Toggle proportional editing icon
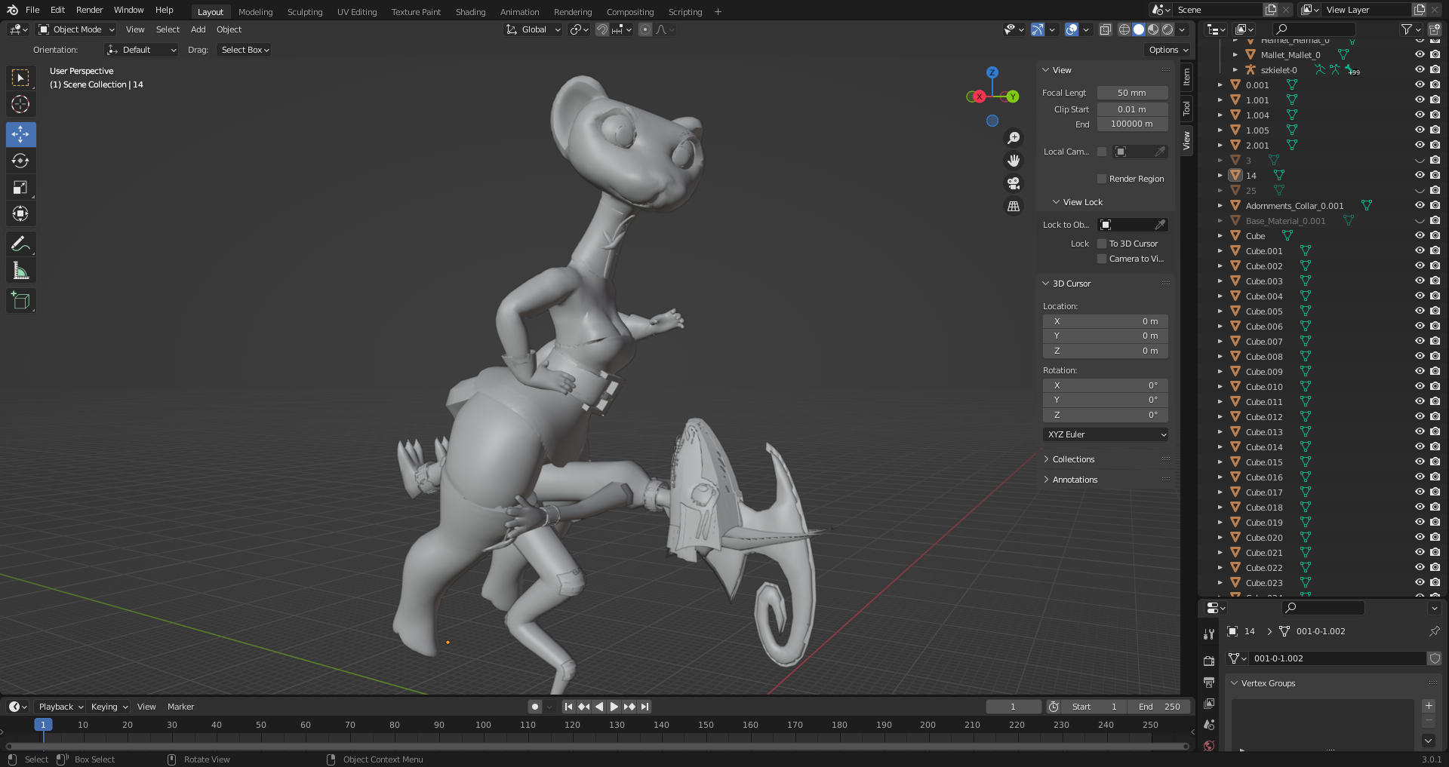The width and height of the screenshot is (1449, 767). (645, 29)
